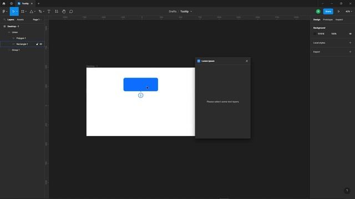Select the Shape tool
Image resolution: width=355 pixels, height=199 pixels.
point(32,12)
